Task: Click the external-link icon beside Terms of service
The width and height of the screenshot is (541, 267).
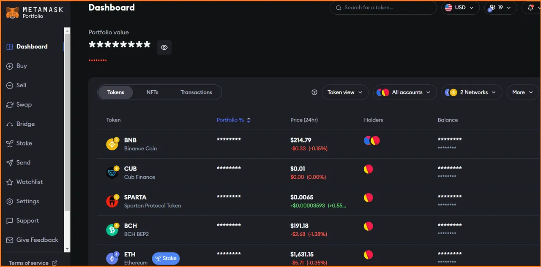Action: (55, 263)
